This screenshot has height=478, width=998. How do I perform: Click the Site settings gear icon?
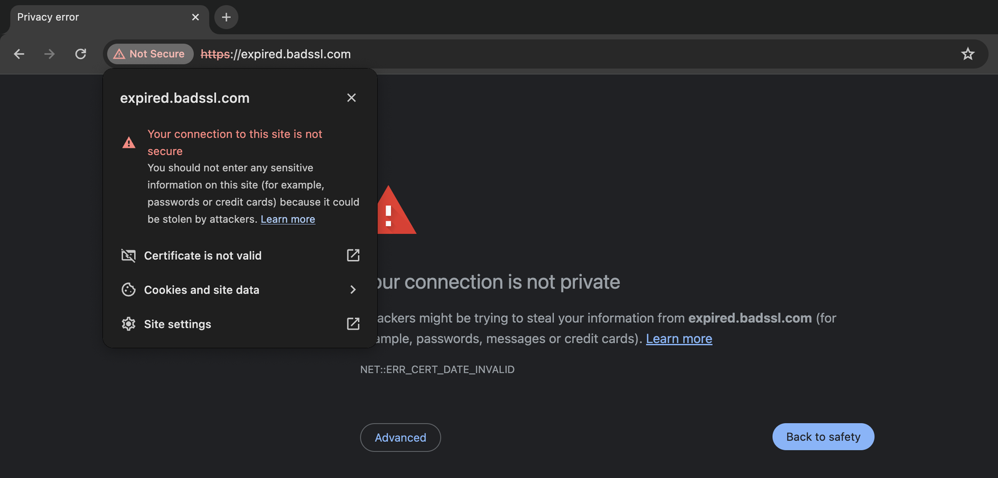click(128, 324)
